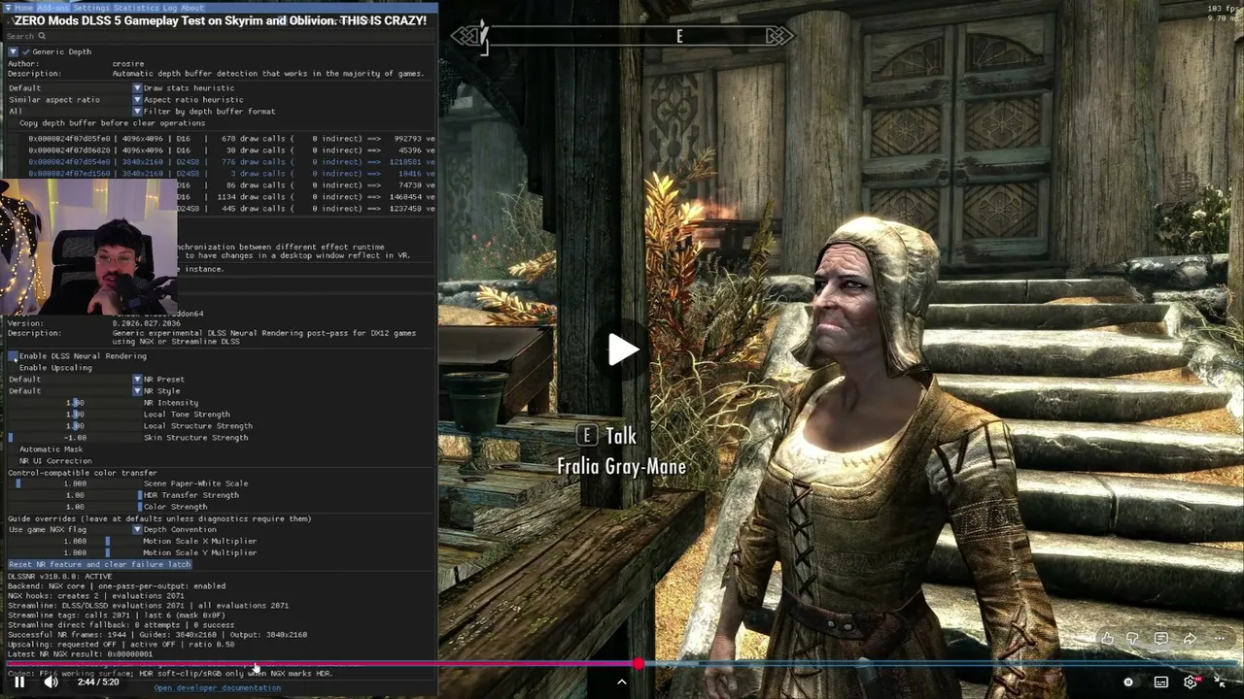Click the Scene Paper-White Scale slider
The image size is (1244, 699).
pyautogui.click(x=74, y=483)
